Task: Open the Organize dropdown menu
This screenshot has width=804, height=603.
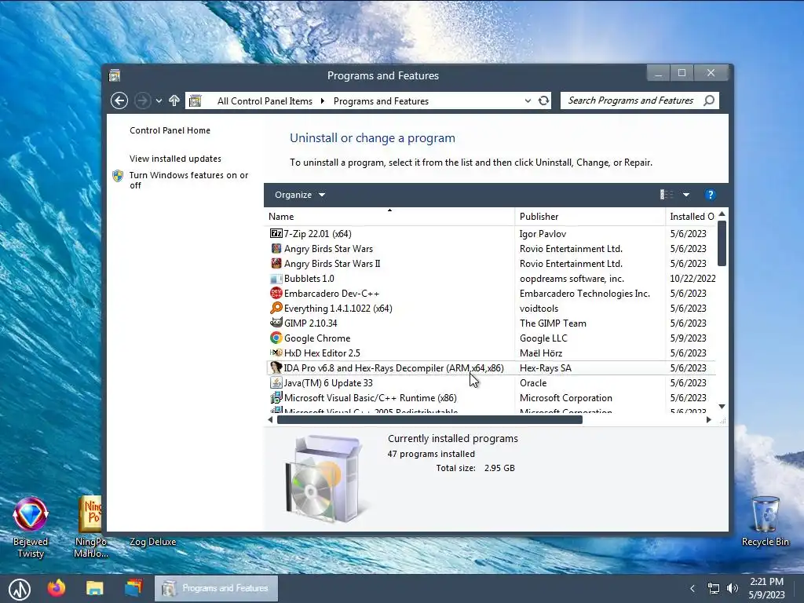Action: [x=300, y=195]
